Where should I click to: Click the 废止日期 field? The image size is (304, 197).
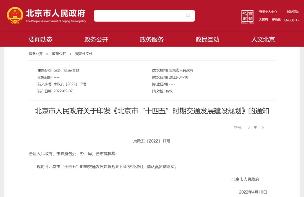[164, 84]
